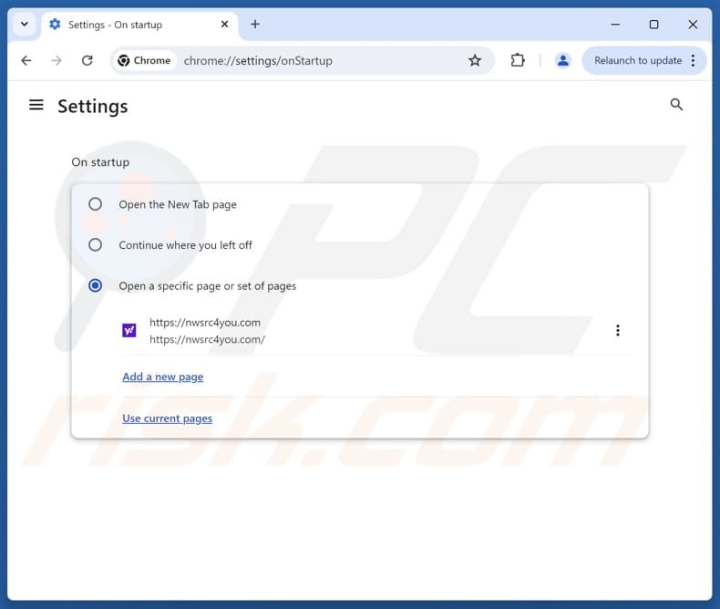Select the Settings - On startup tab
This screenshot has width=720, height=609.
tap(140, 25)
